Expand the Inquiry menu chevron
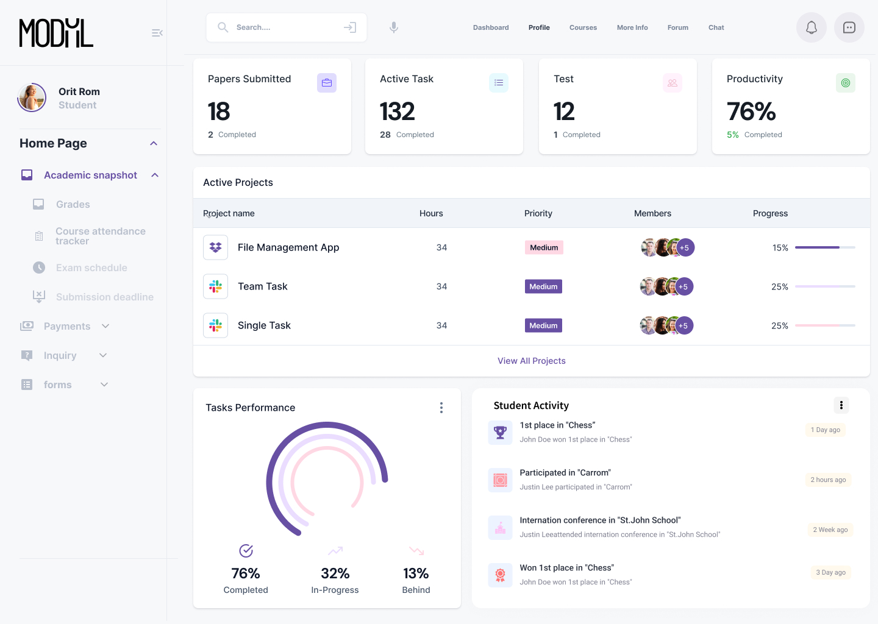This screenshot has height=624, width=878. [x=103, y=355]
